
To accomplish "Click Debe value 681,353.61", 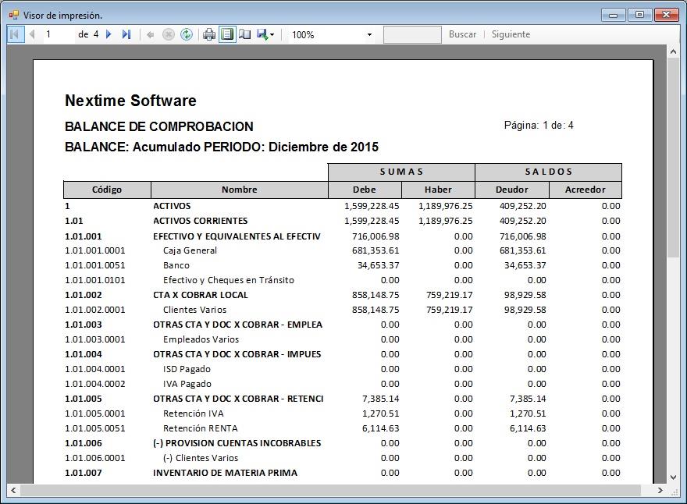I will [376, 251].
